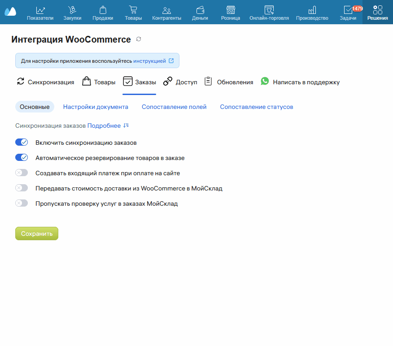Open the Розница retail store icon
This screenshot has height=346, width=393.
tap(231, 10)
